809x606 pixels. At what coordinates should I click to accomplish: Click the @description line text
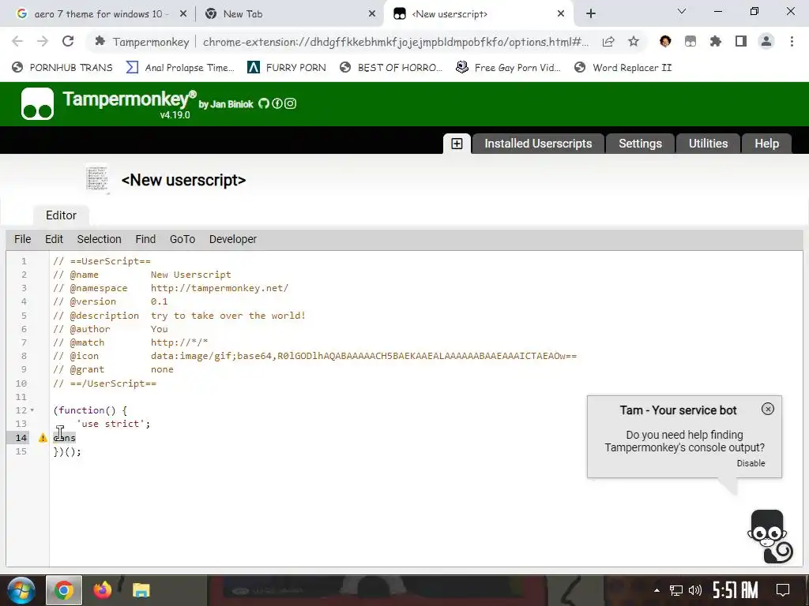coord(179,316)
